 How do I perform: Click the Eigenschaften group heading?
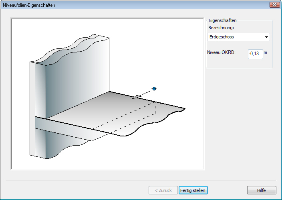pyautogui.click(x=223, y=20)
